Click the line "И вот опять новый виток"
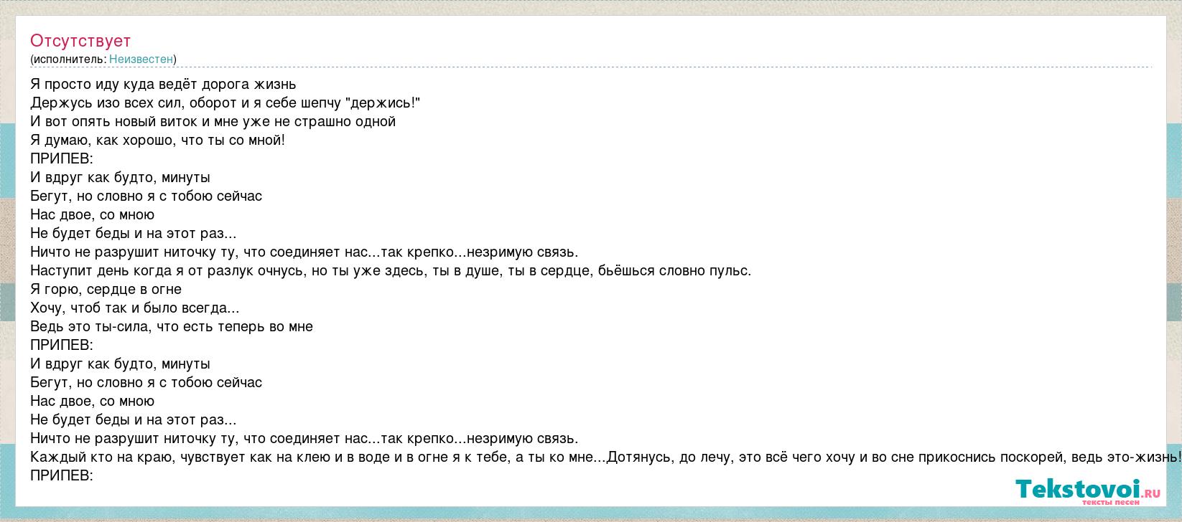This screenshot has height=522, width=1182. coord(213,122)
